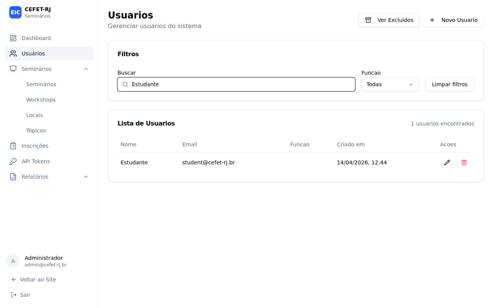Click the EIC logo badge
Screen dimensions: 493x308
click(x=15, y=12)
